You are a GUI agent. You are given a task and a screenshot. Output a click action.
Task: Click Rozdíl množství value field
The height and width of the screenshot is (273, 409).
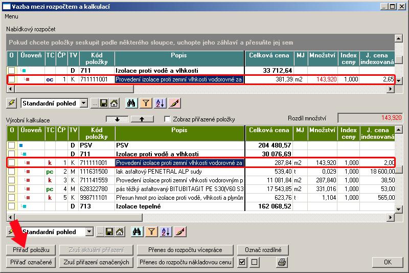coord(370,118)
